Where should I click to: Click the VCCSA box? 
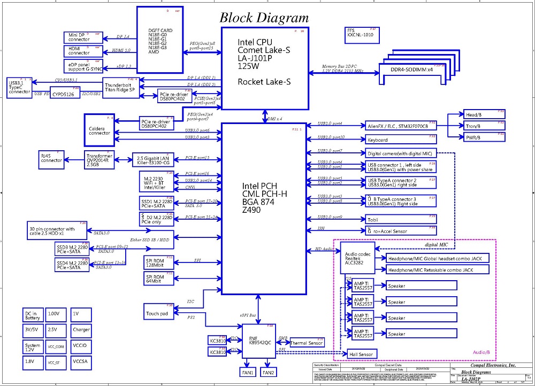click(x=81, y=363)
